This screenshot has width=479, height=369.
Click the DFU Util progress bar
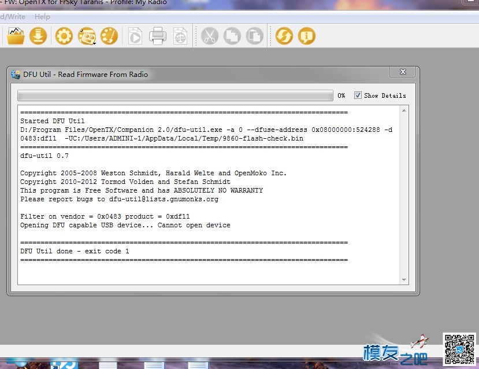pos(175,95)
